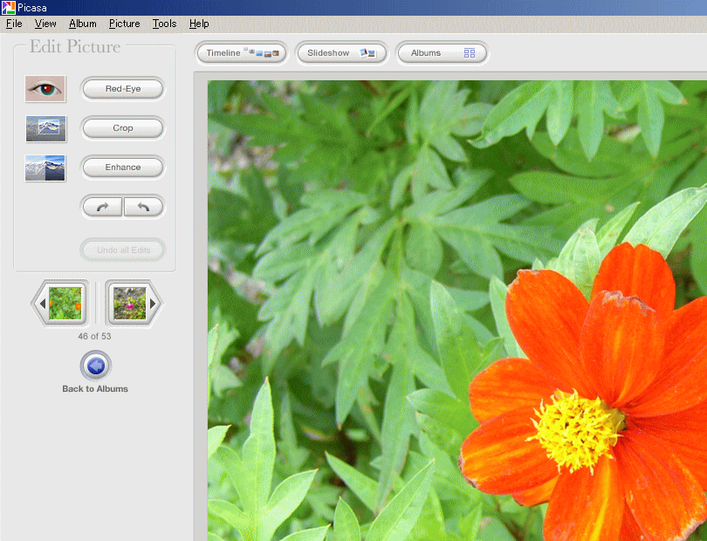The image size is (707, 541).
Task: Open the Help menu
Action: coord(199,24)
